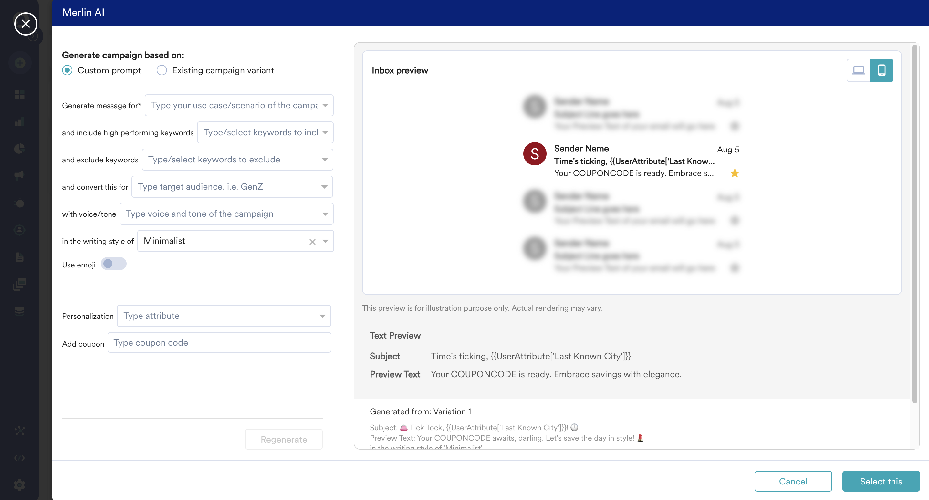The width and height of the screenshot is (929, 500).
Task: Click the coupon code input field
Action: [219, 342]
